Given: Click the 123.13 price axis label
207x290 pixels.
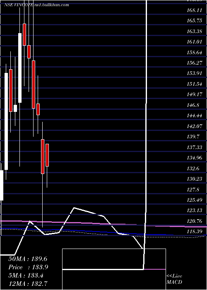Looking at the screenshot, I should click(x=194, y=210).
